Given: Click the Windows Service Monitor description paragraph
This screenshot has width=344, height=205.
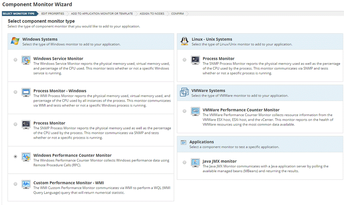Looking at the screenshot, I should (x=101, y=68).
